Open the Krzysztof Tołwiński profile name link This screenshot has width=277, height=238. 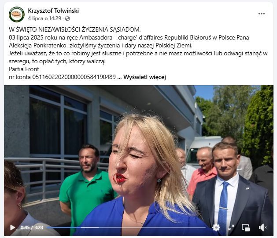[x=53, y=11]
